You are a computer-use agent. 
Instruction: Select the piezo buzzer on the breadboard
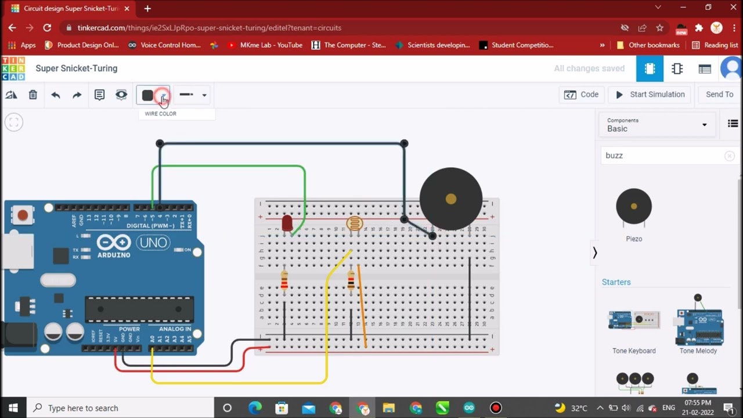coord(451,199)
